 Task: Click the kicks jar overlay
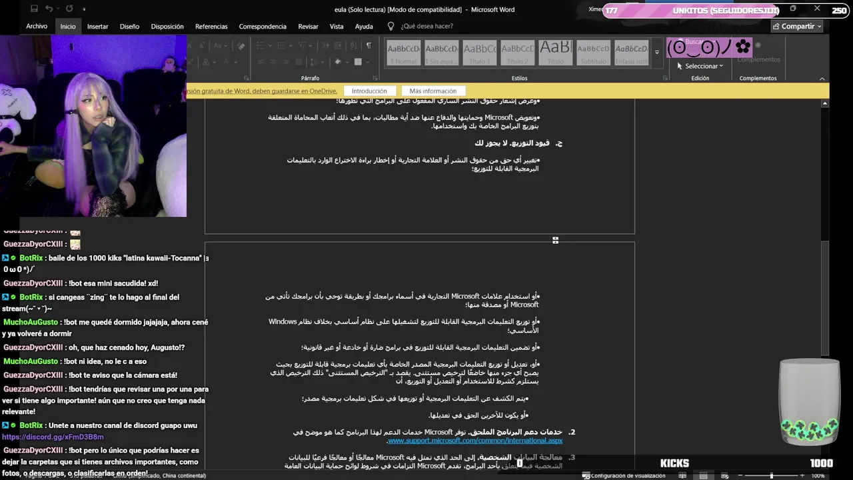tap(809, 402)
